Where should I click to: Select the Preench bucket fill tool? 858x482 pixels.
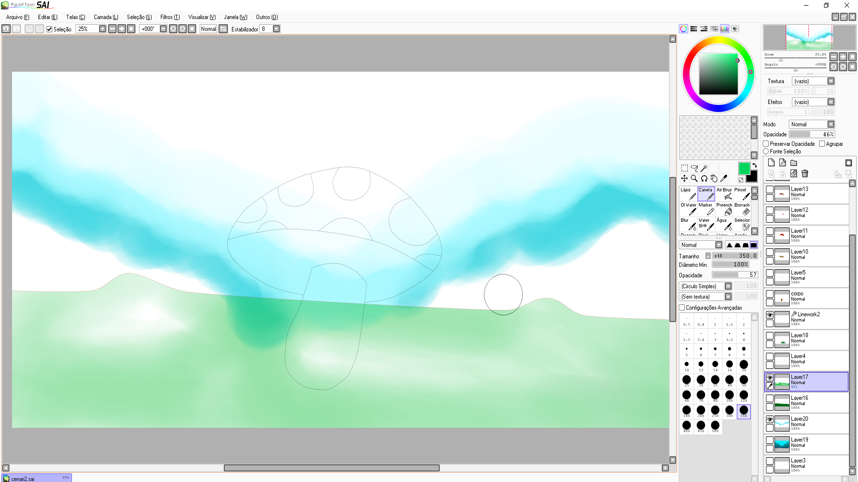(x=724, y=209)
